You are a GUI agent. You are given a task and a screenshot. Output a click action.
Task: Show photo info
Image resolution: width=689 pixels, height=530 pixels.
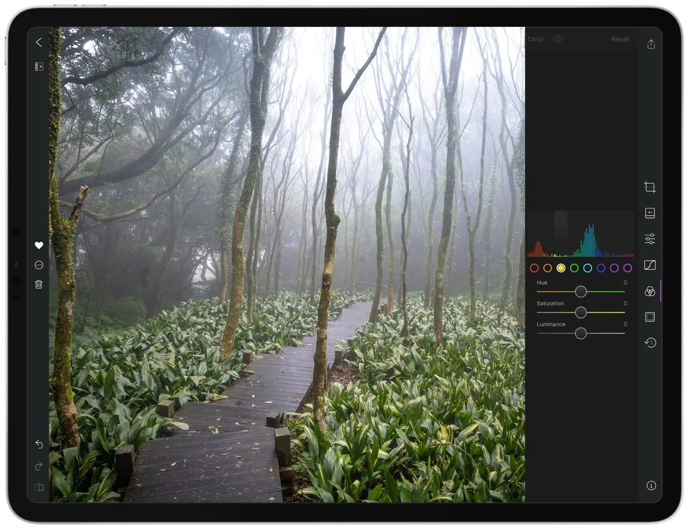[x=651, y=485]
